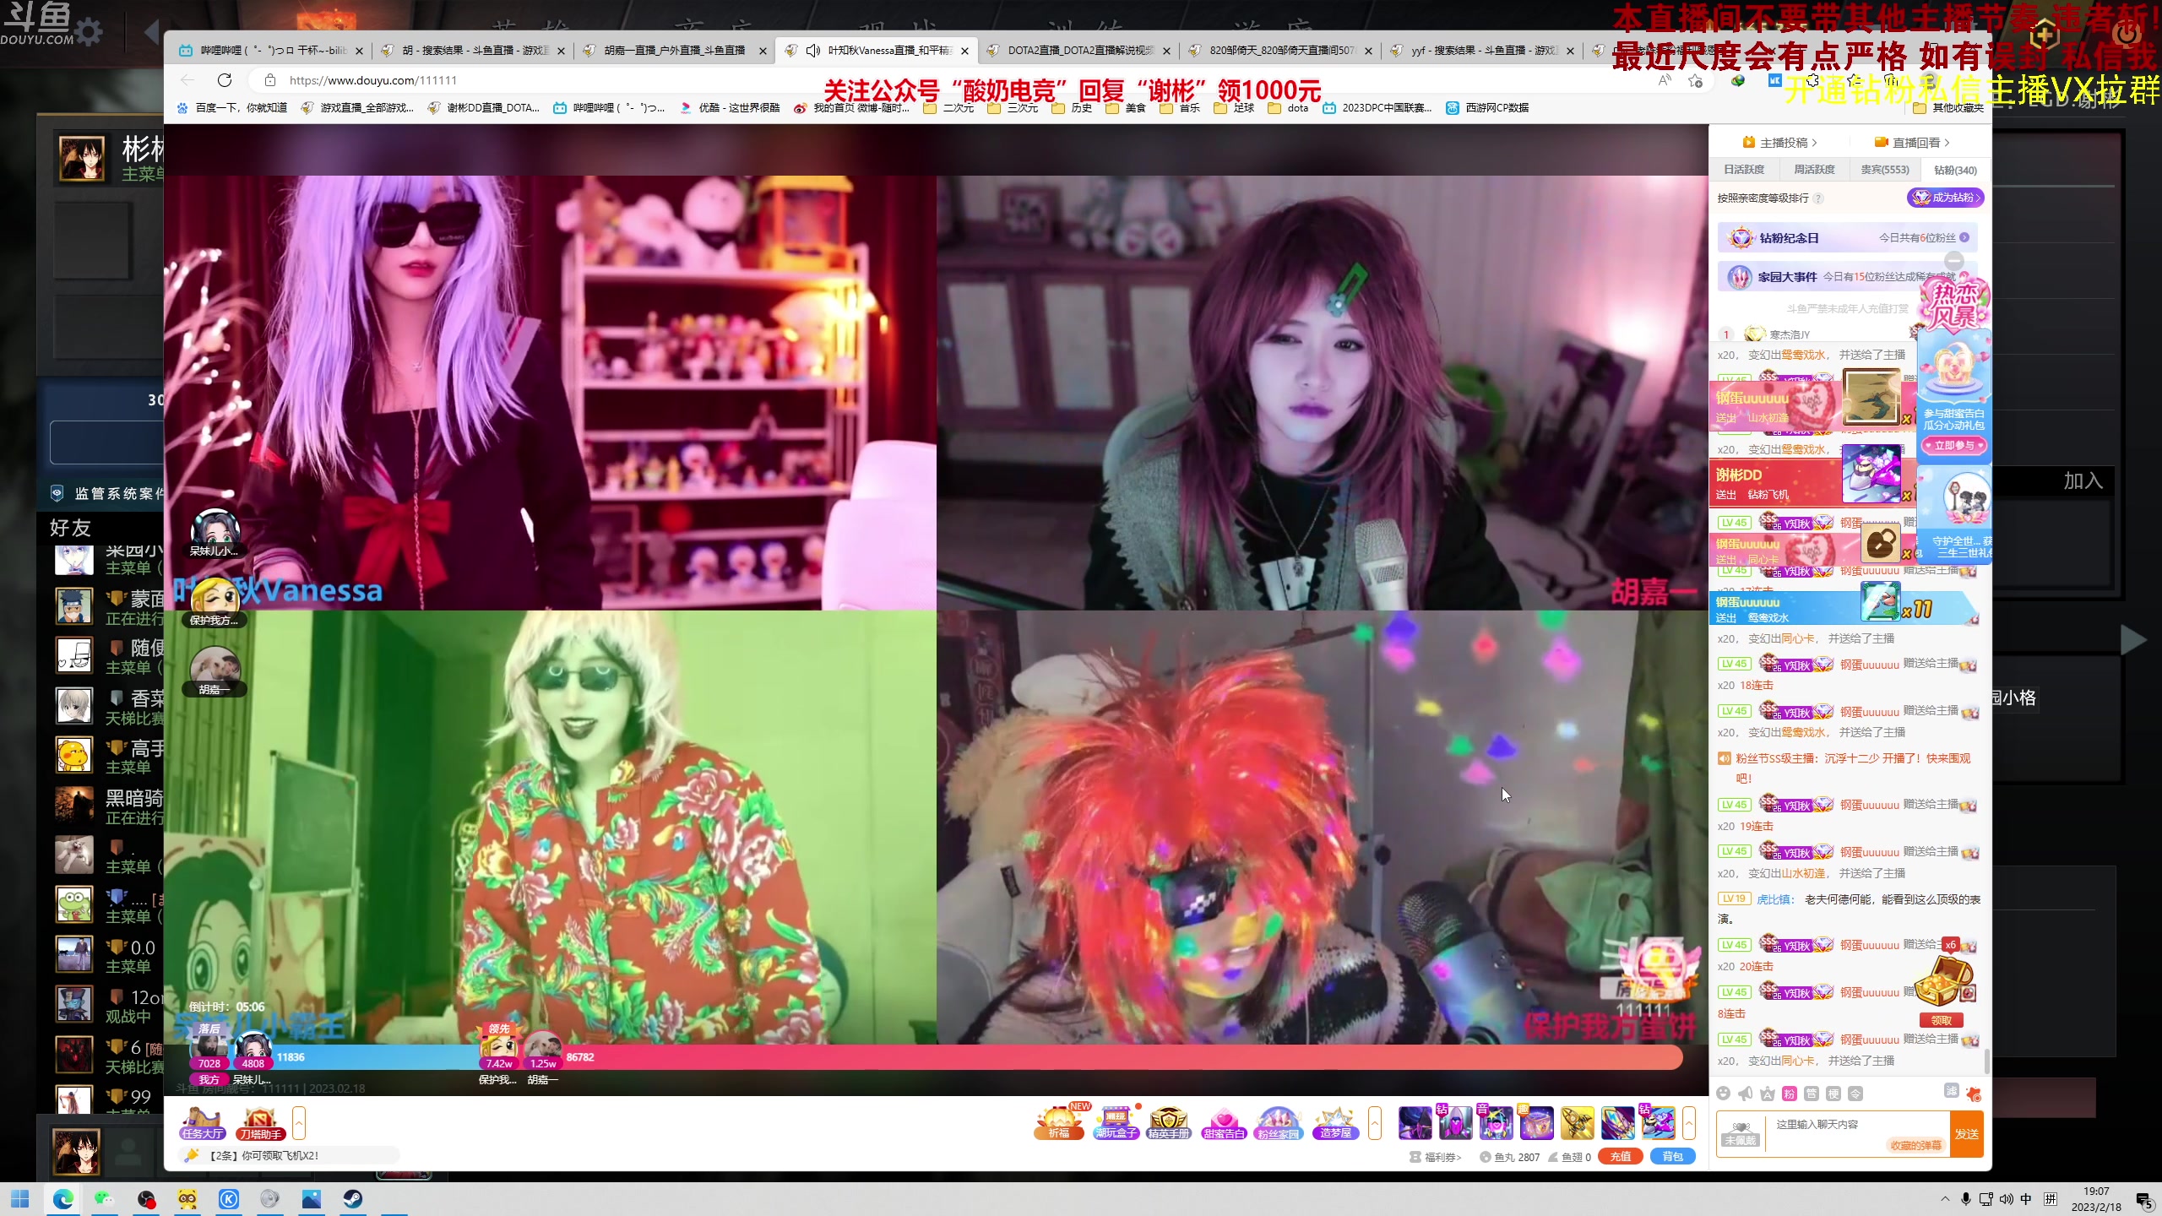Switch to the 哔哩哔哩 browser tab
This screenshot has width=2162, height=1216.
(271, 51)
